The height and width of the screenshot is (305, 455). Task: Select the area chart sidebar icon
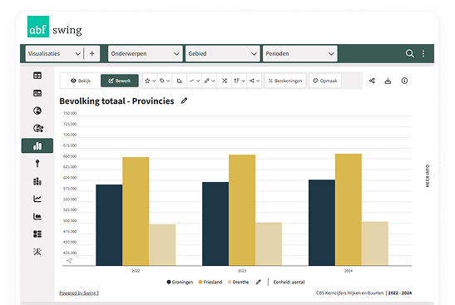(37, 216)
